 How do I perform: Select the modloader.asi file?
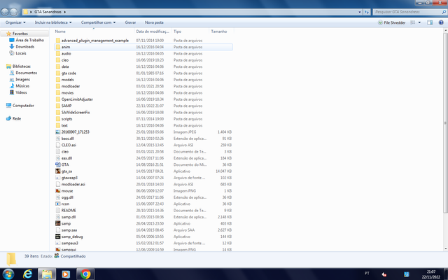73,184
